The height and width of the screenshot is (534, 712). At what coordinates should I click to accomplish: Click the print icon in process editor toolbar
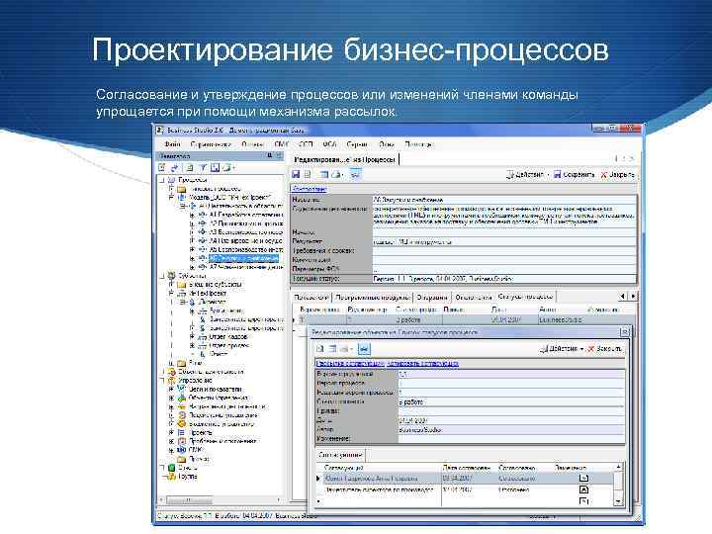tap(336, 174)
